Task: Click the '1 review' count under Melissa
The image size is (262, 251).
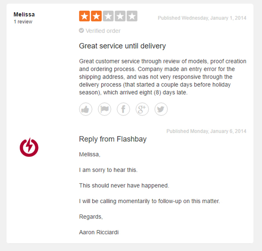Action: [x=23, y=22]
